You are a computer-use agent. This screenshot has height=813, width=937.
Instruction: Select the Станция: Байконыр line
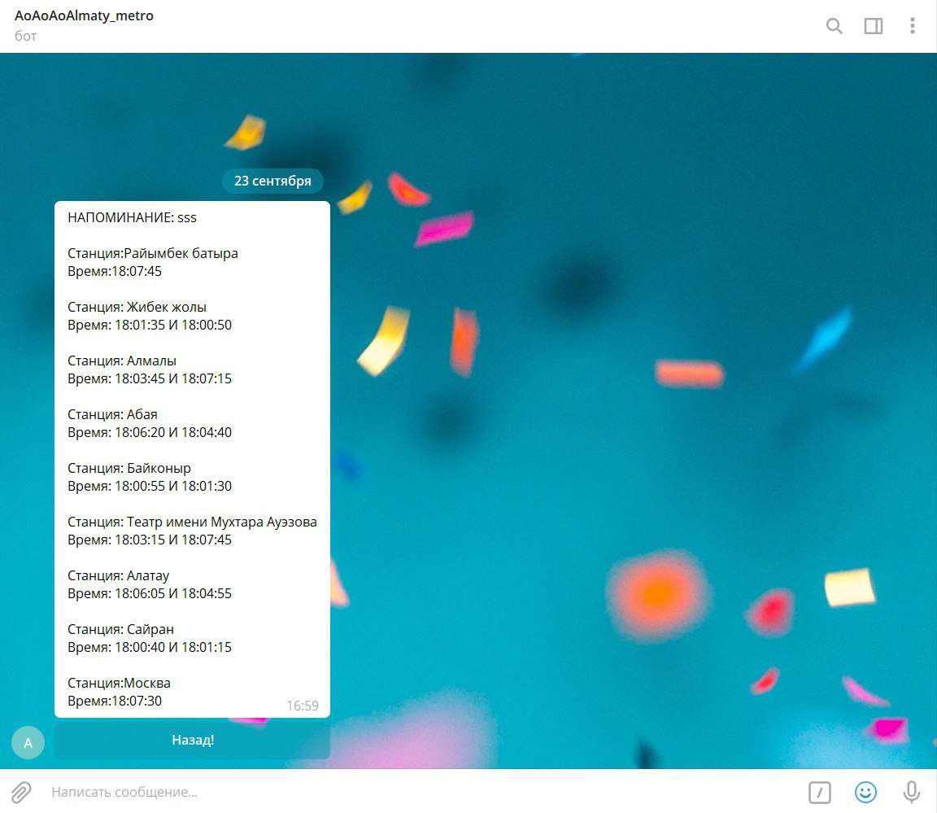(x=129, y=469)
